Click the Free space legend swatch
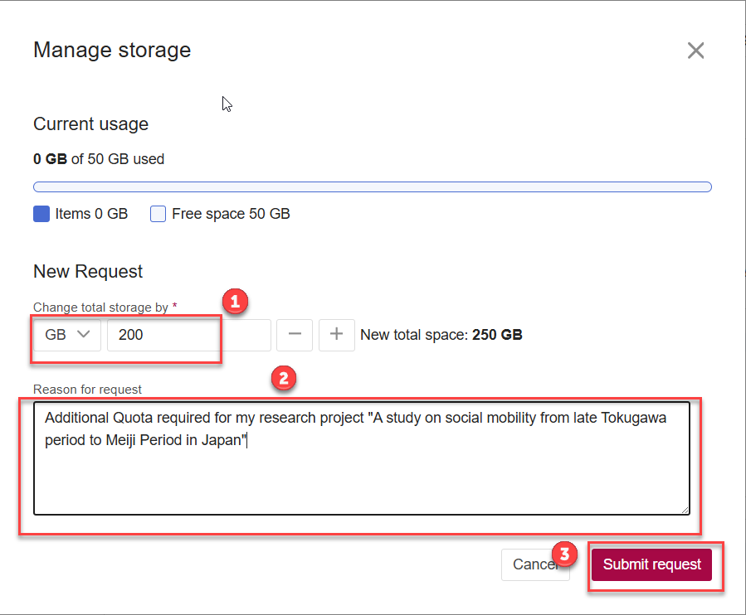The width and height of the screenshot is (746, 615). pos(158,214)
